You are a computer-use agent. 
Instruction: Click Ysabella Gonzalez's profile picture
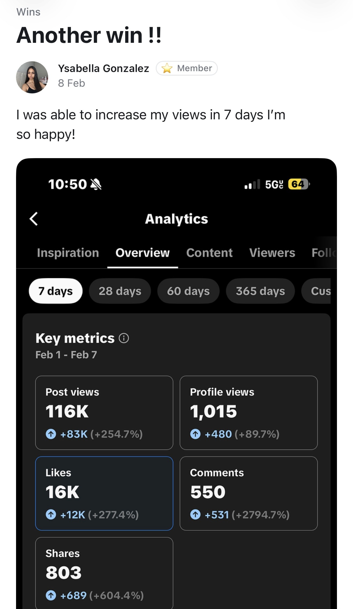pyautogui.click(x=32, y=77)
